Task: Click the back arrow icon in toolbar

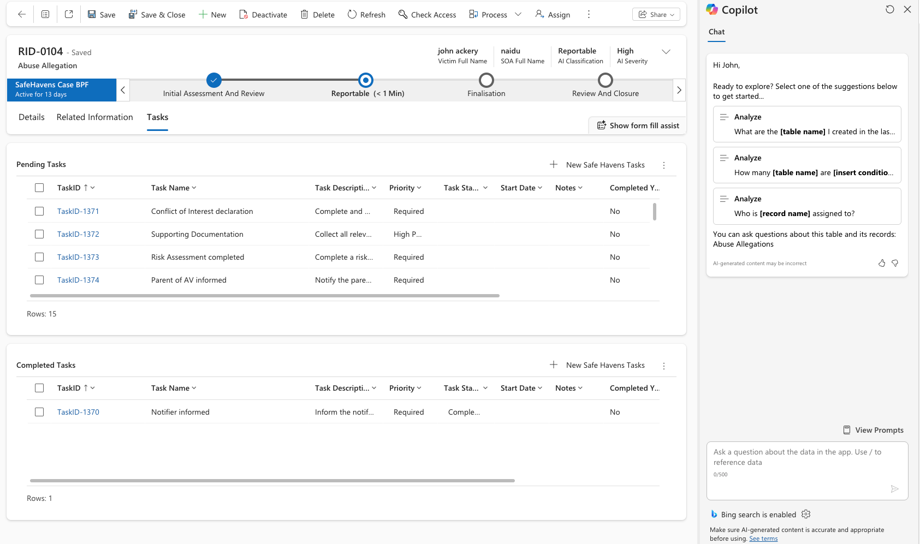Action: (22, 15)
